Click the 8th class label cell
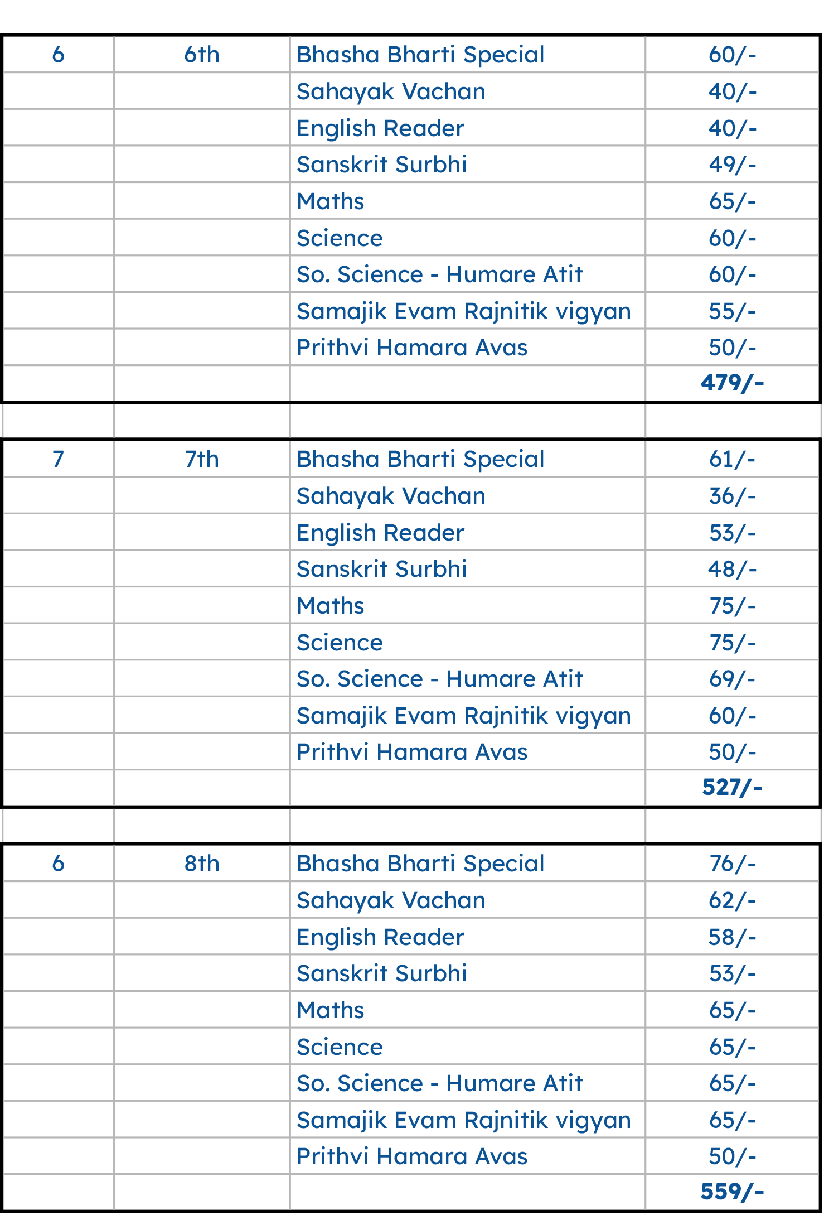The width and height of the screenshot is (824, 1215). pos(202,864)
